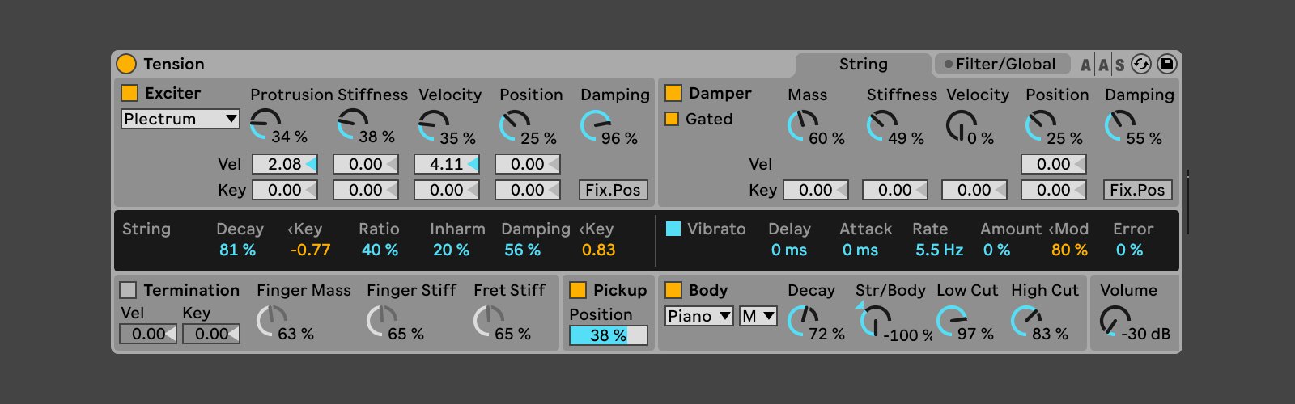Click the Damper Damping knob at 55 %

tap(1119, 125)
